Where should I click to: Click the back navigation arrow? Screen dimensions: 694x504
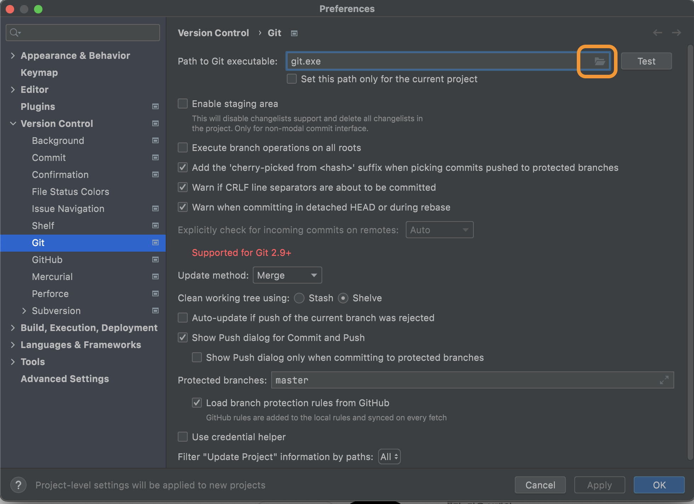(657, 33)
